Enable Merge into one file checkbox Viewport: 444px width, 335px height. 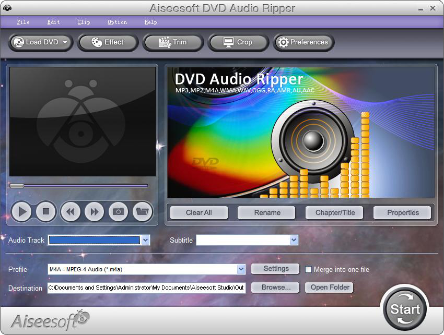[x=309, y=270]
